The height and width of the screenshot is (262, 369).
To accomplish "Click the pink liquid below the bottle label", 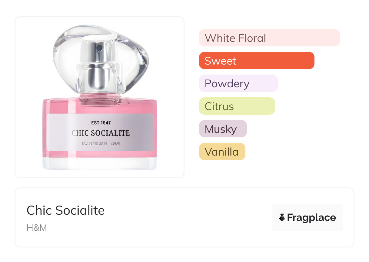I will coord(100,154).
